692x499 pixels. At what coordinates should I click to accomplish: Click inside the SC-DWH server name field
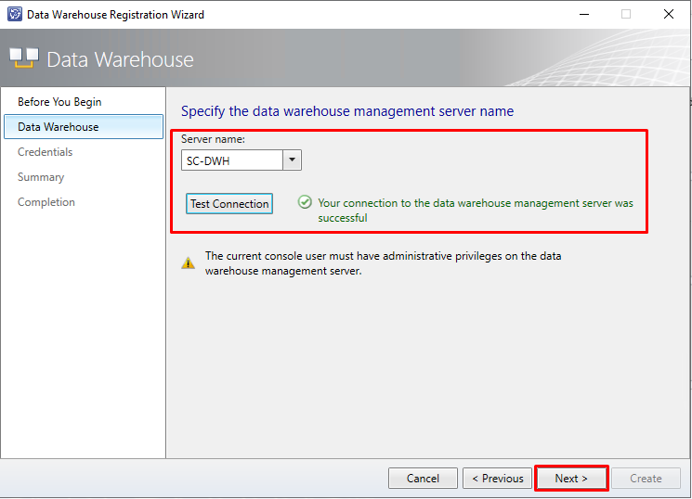click(232, 160)
